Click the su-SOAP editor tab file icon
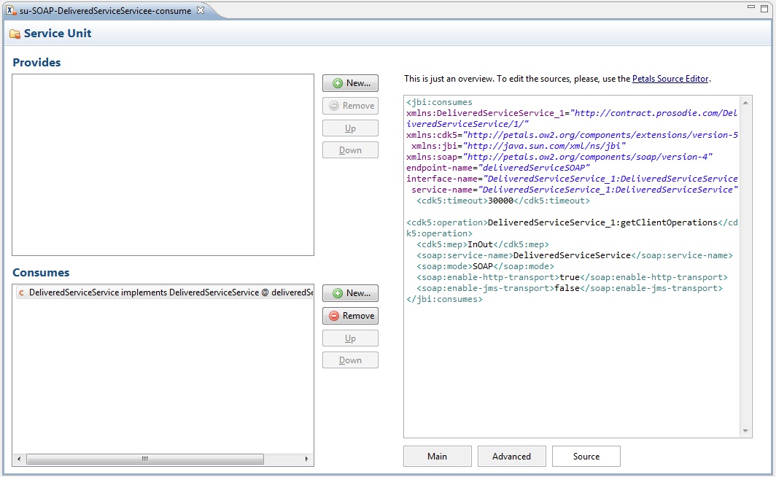776x477 pixels. click(12, 11)
